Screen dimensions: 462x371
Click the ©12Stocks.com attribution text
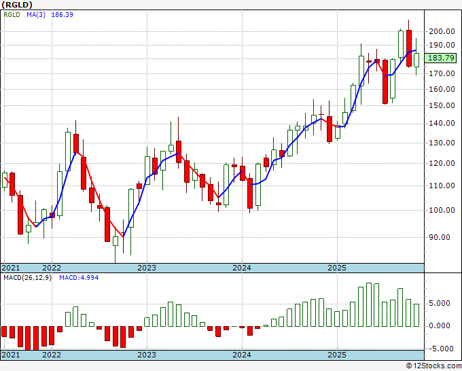[x=433, y=366]
